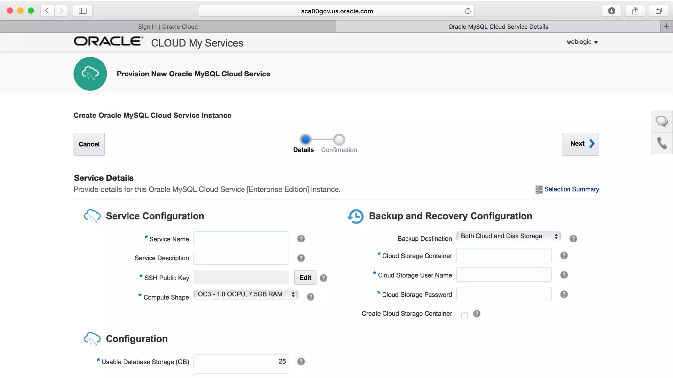Click help icon next to Compute Shape
The width and height of the screenshot is (673, 378).
pyautogui.click(x=310, y=297)
